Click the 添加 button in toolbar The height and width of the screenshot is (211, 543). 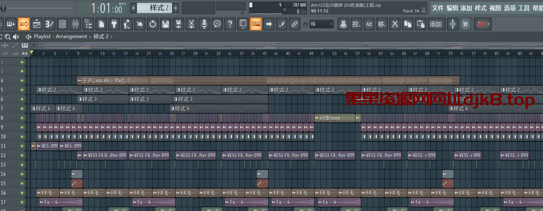(x=435, y=24)
